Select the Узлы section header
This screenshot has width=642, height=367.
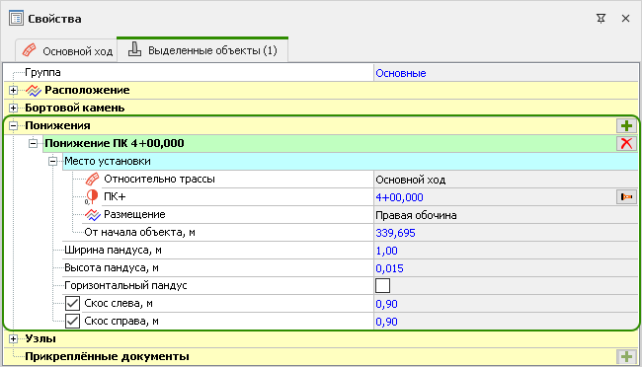(40, 338)
